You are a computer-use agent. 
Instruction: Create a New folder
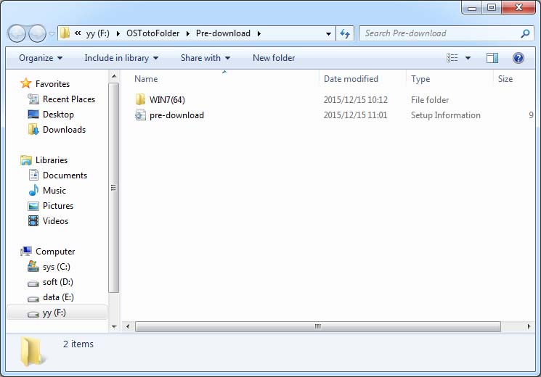point(274,58)
